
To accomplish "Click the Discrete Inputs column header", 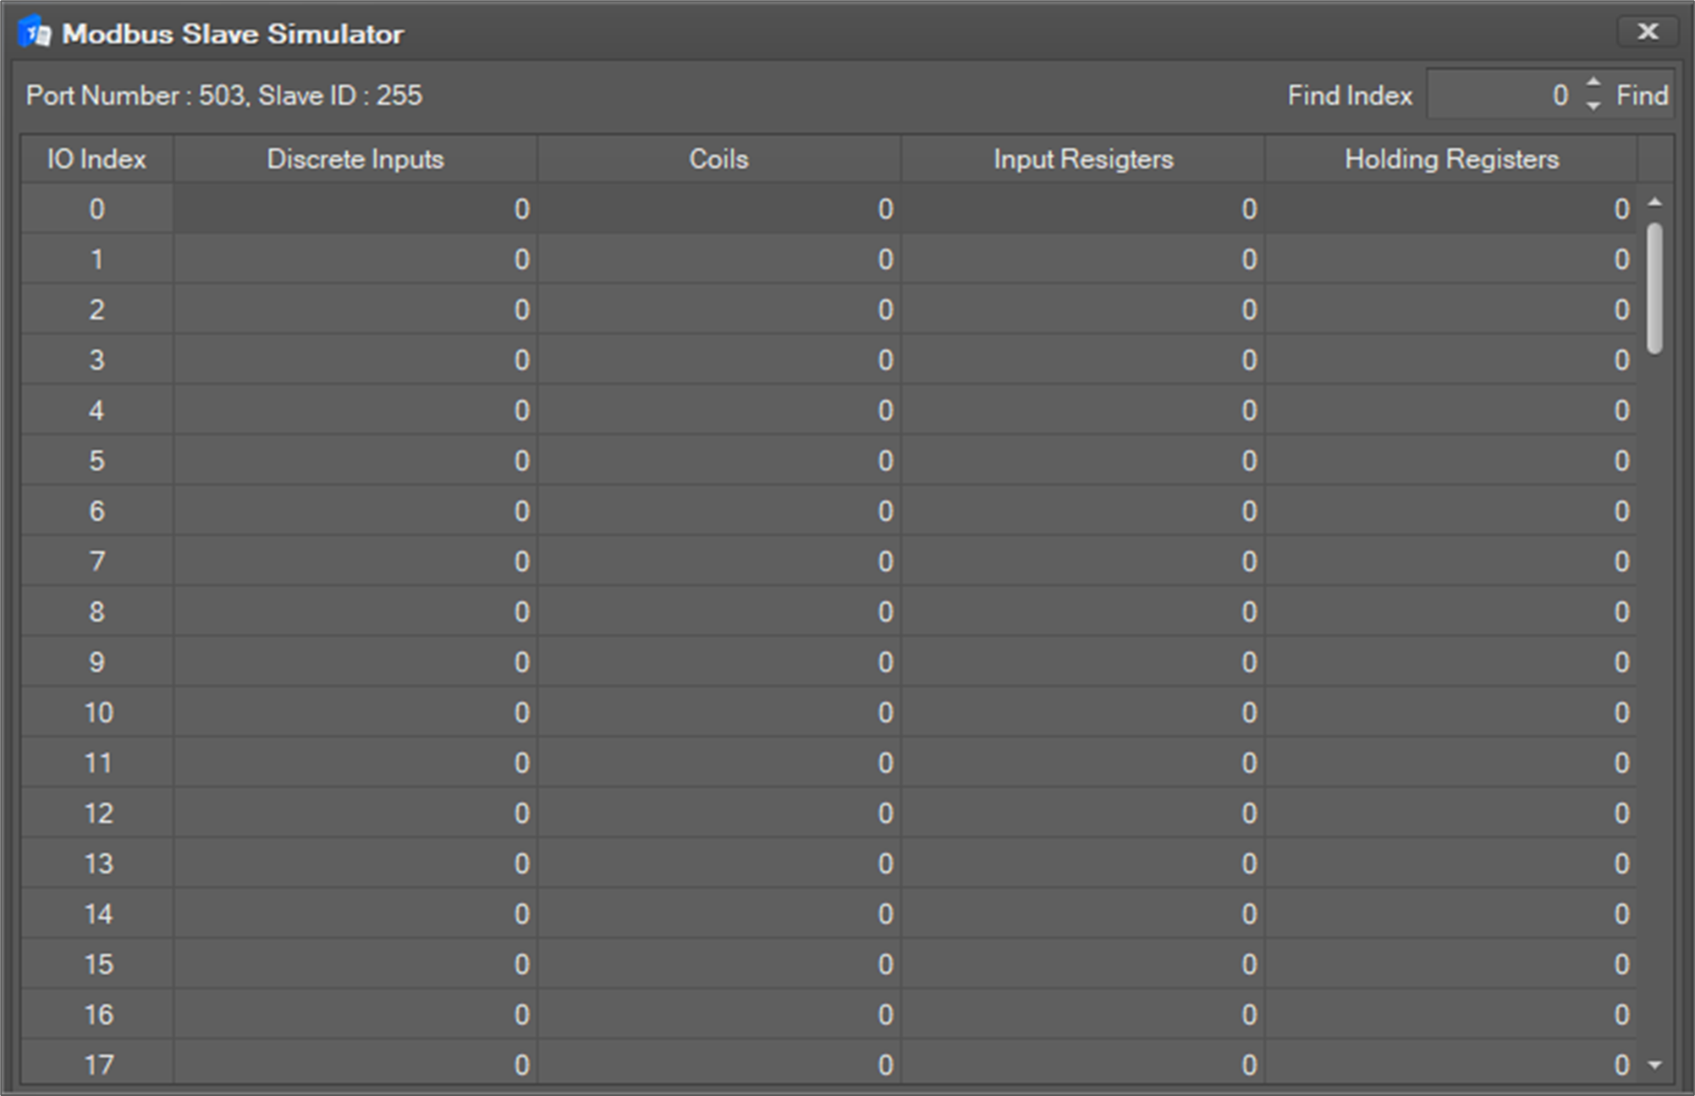I will (x=355, y=159).
